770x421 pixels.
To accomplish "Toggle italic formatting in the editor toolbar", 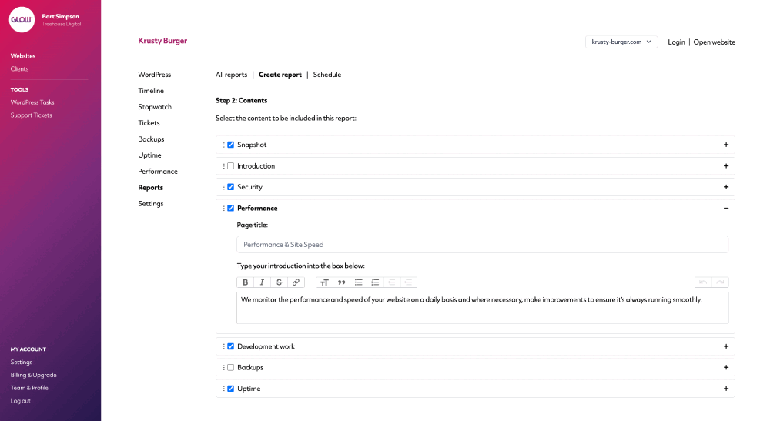I will pyautogui.click(x=263, y=282).
